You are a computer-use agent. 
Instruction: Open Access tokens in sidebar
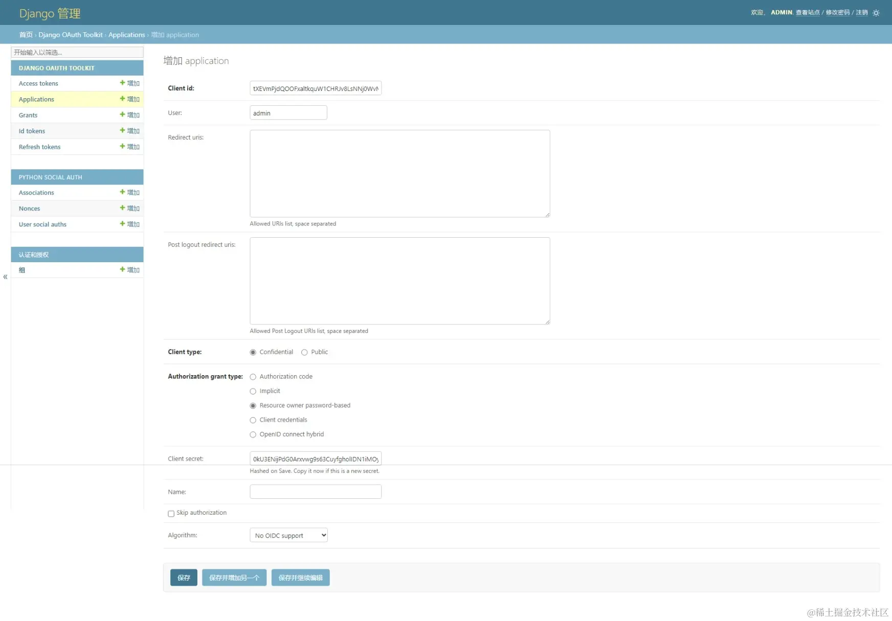point(38,83)
